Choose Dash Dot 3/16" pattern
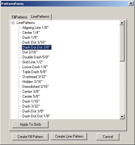Screen dimensions: 135x145 (x=34, y=42)
